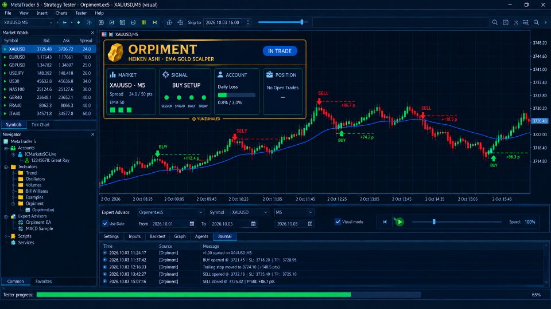Click the Tester progress bar
Viewport: 551px width, 309px height.
[x=229, y=295]
